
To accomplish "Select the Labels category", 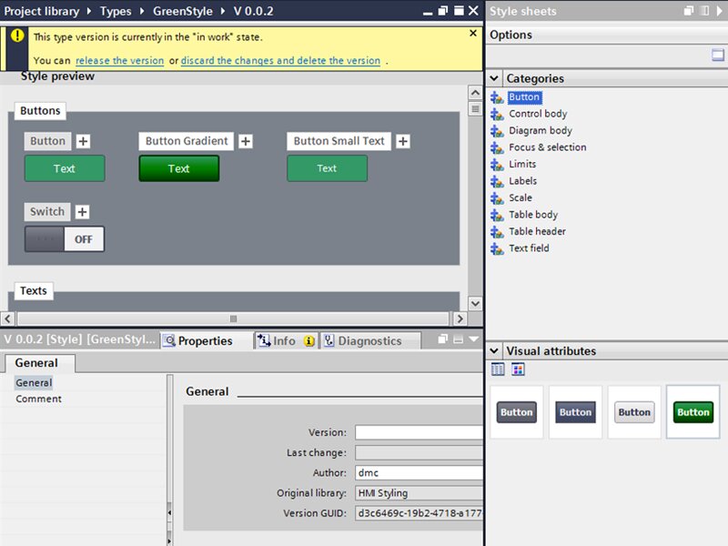I will click(522, 181).
